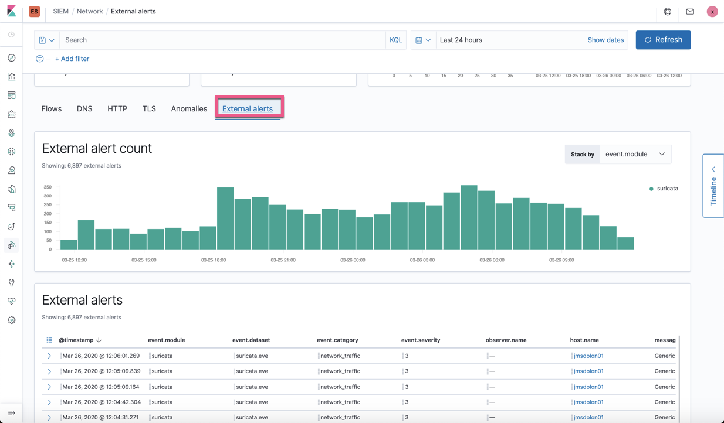Open the user avatar menu
Image resolution: width=724 pixels, height=423 pixels.
[x=712, y=12]
